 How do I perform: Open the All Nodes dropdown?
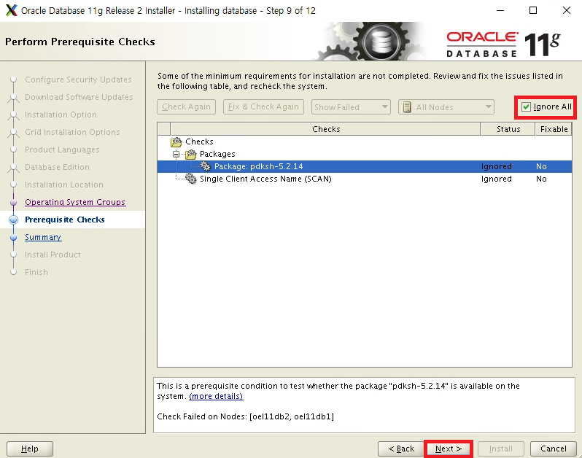tap(446, 107)
